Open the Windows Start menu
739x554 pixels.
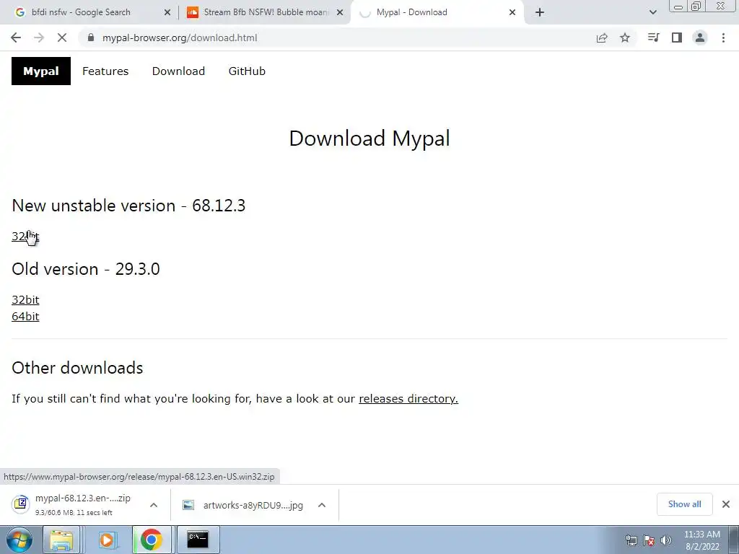coord(19,540)
